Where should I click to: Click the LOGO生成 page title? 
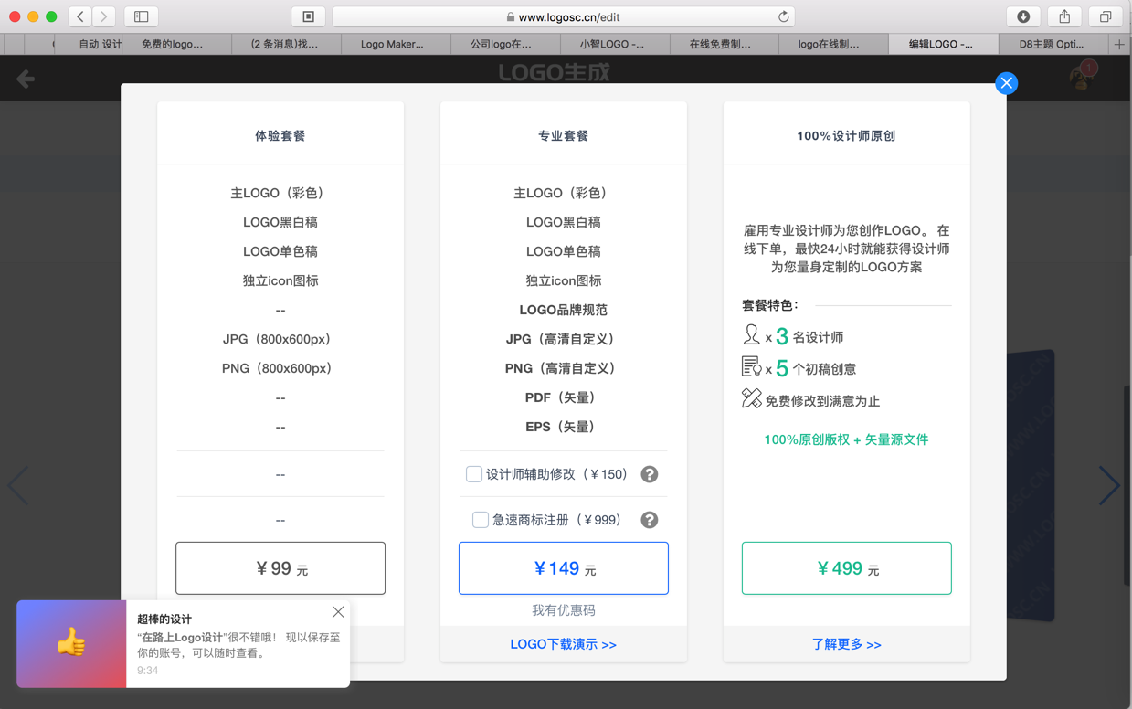pos(555,72)
